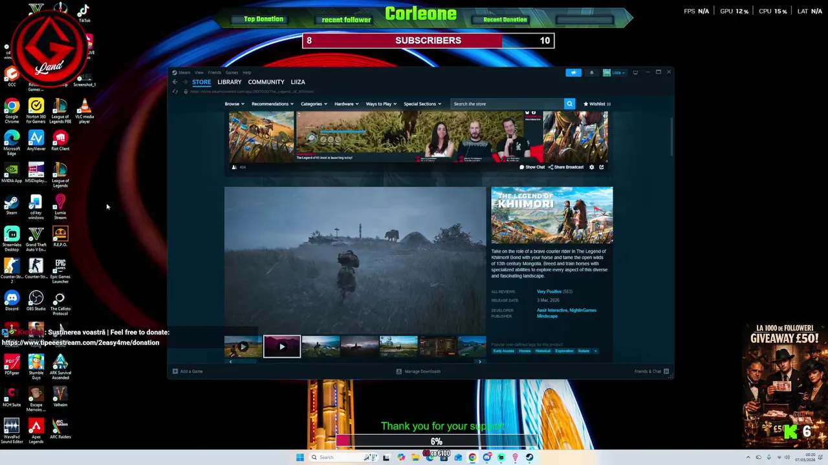Click the Aesir Interactive developer link

(551, 310)
